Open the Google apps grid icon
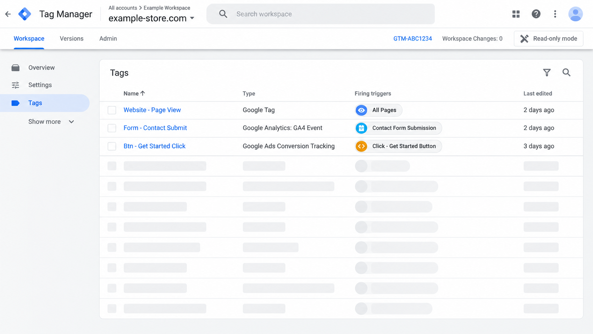This screenshot has height=334, width=593. 516,14
